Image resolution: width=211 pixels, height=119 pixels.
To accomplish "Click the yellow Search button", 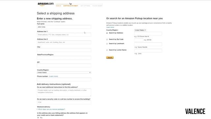I will 110,58.
